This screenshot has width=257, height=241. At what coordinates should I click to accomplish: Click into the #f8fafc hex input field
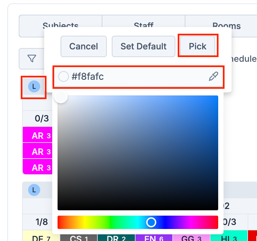point(138,76)
